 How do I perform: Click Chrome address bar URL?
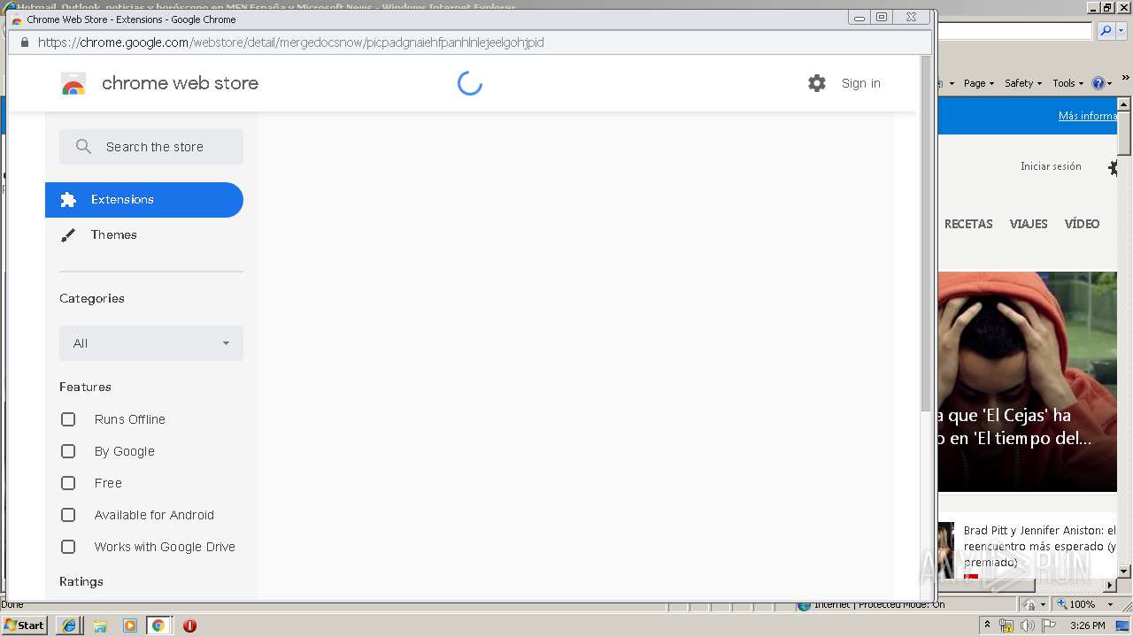[291, 42]
